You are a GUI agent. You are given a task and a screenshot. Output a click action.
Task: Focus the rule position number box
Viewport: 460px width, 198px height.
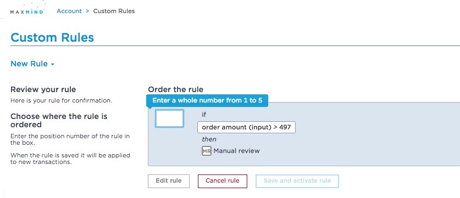(170, 118)
